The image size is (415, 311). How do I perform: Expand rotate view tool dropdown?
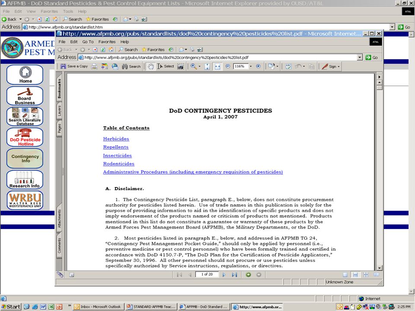click(x=277, y=67)
